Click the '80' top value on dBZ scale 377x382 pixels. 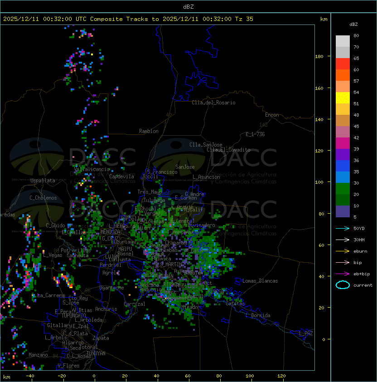(x=356, y=35)
